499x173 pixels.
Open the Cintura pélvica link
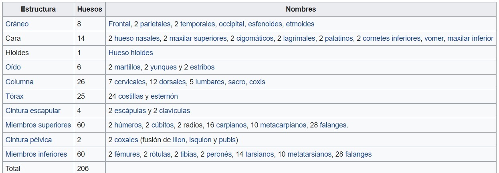click(x=28, y=140)
